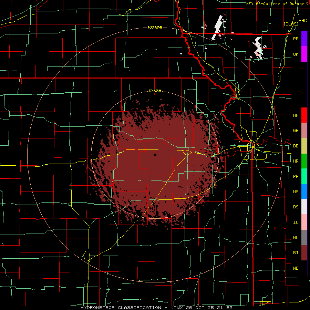Select the GR graupel color swatch in legend
Image resolution: width=310 pixels, height=310 pixels.
click(304, 131)
